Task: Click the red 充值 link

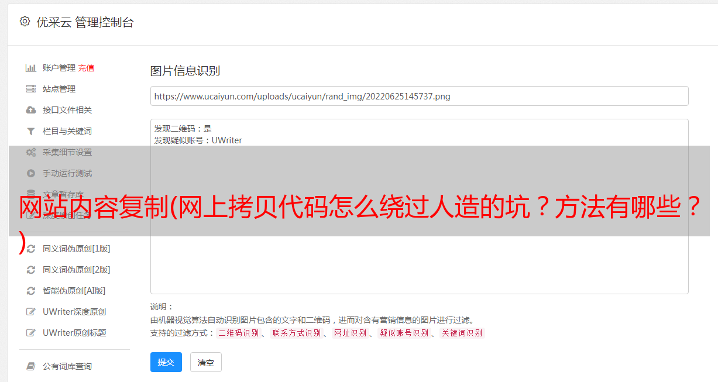Action: coord(86,68)
